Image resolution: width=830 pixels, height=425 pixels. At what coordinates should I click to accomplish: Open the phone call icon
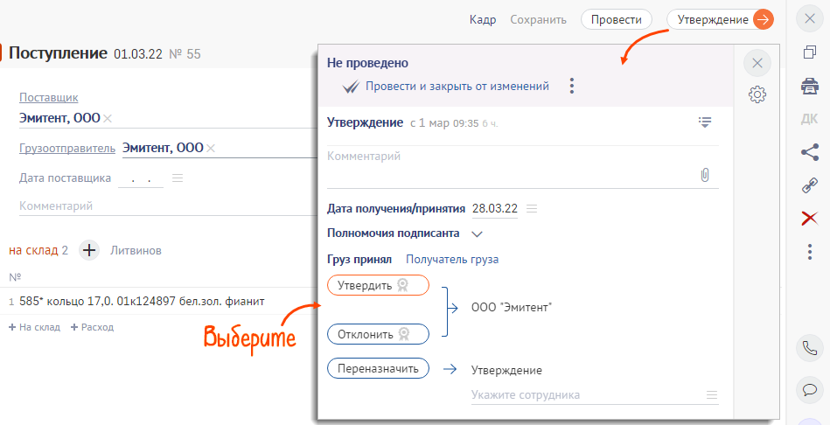pos(810,347)
